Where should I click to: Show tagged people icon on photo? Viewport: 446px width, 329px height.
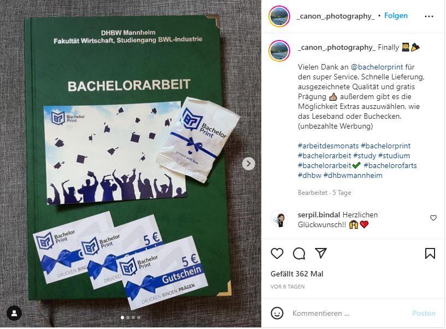[x=14, y=313]
